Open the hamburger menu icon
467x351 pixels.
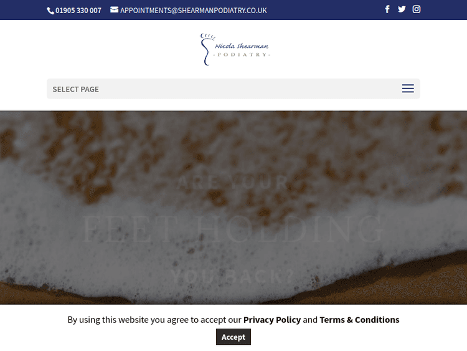tap(408, 89)
